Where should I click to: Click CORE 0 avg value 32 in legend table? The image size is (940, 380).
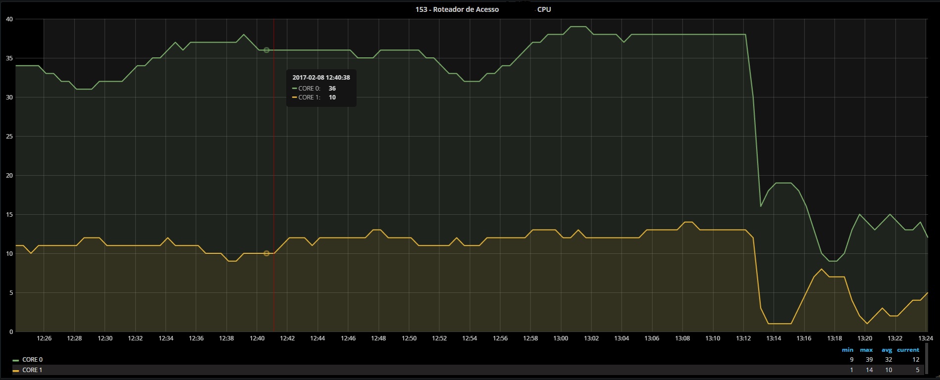pyautogui.click(x=888, y=360)
